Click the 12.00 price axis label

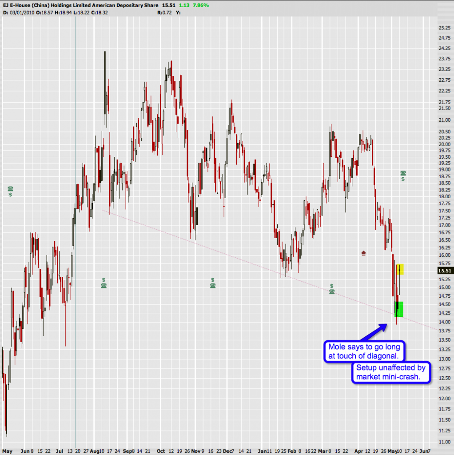445,399
